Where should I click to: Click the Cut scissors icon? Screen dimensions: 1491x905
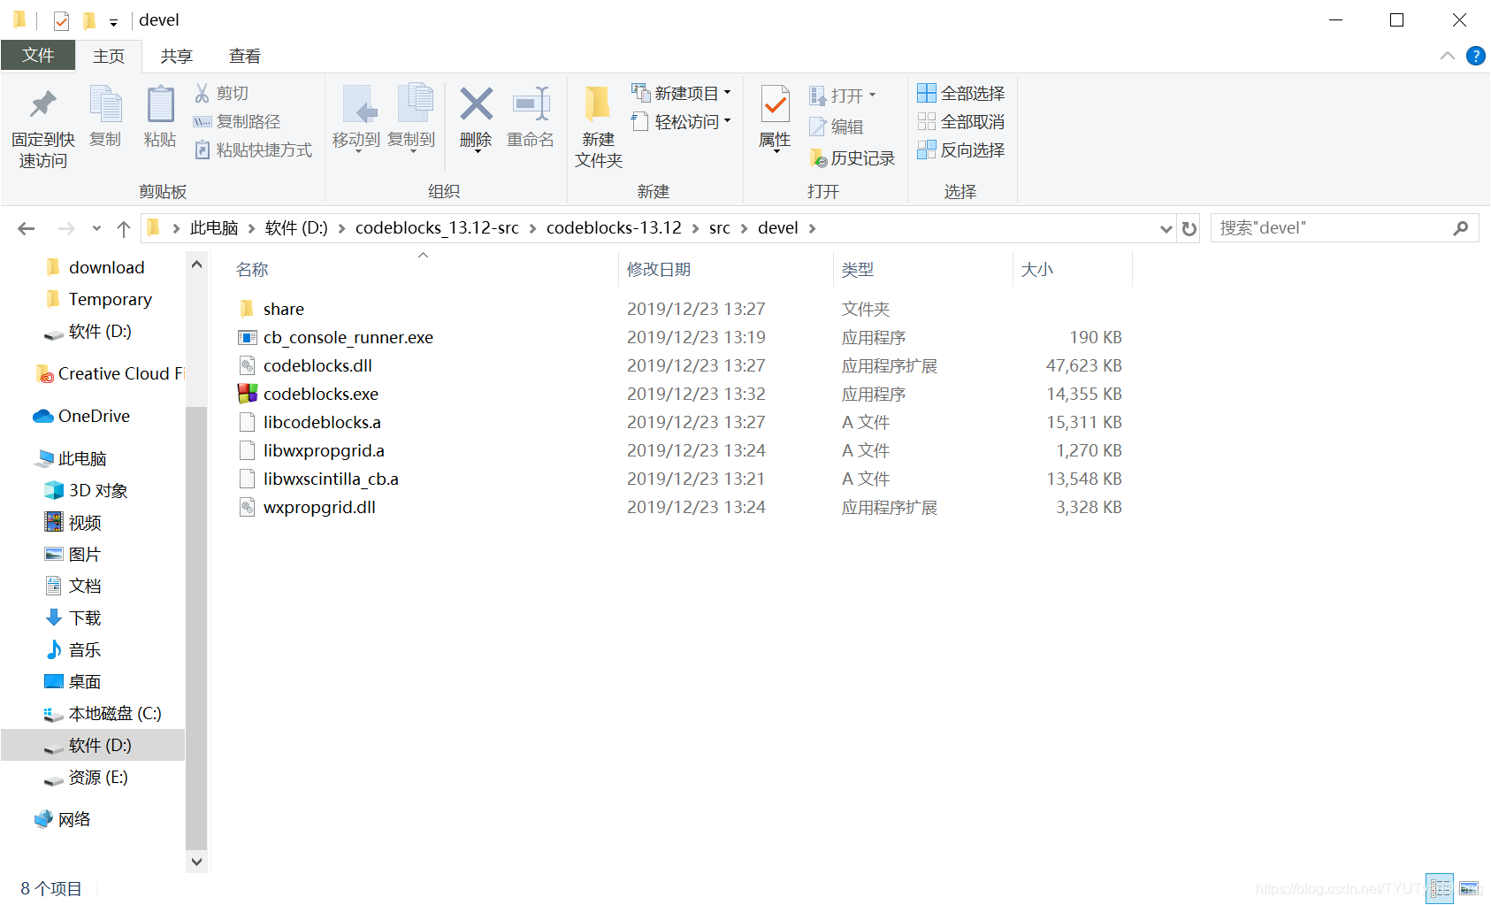point(203,93)
